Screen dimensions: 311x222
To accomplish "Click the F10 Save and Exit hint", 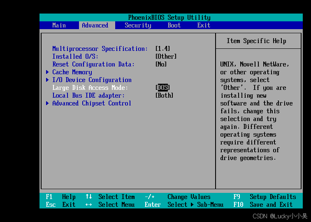I will pos(263,204).
